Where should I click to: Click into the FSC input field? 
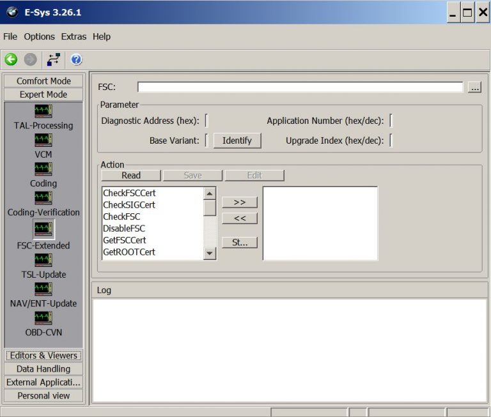click(x=300, y=87)
